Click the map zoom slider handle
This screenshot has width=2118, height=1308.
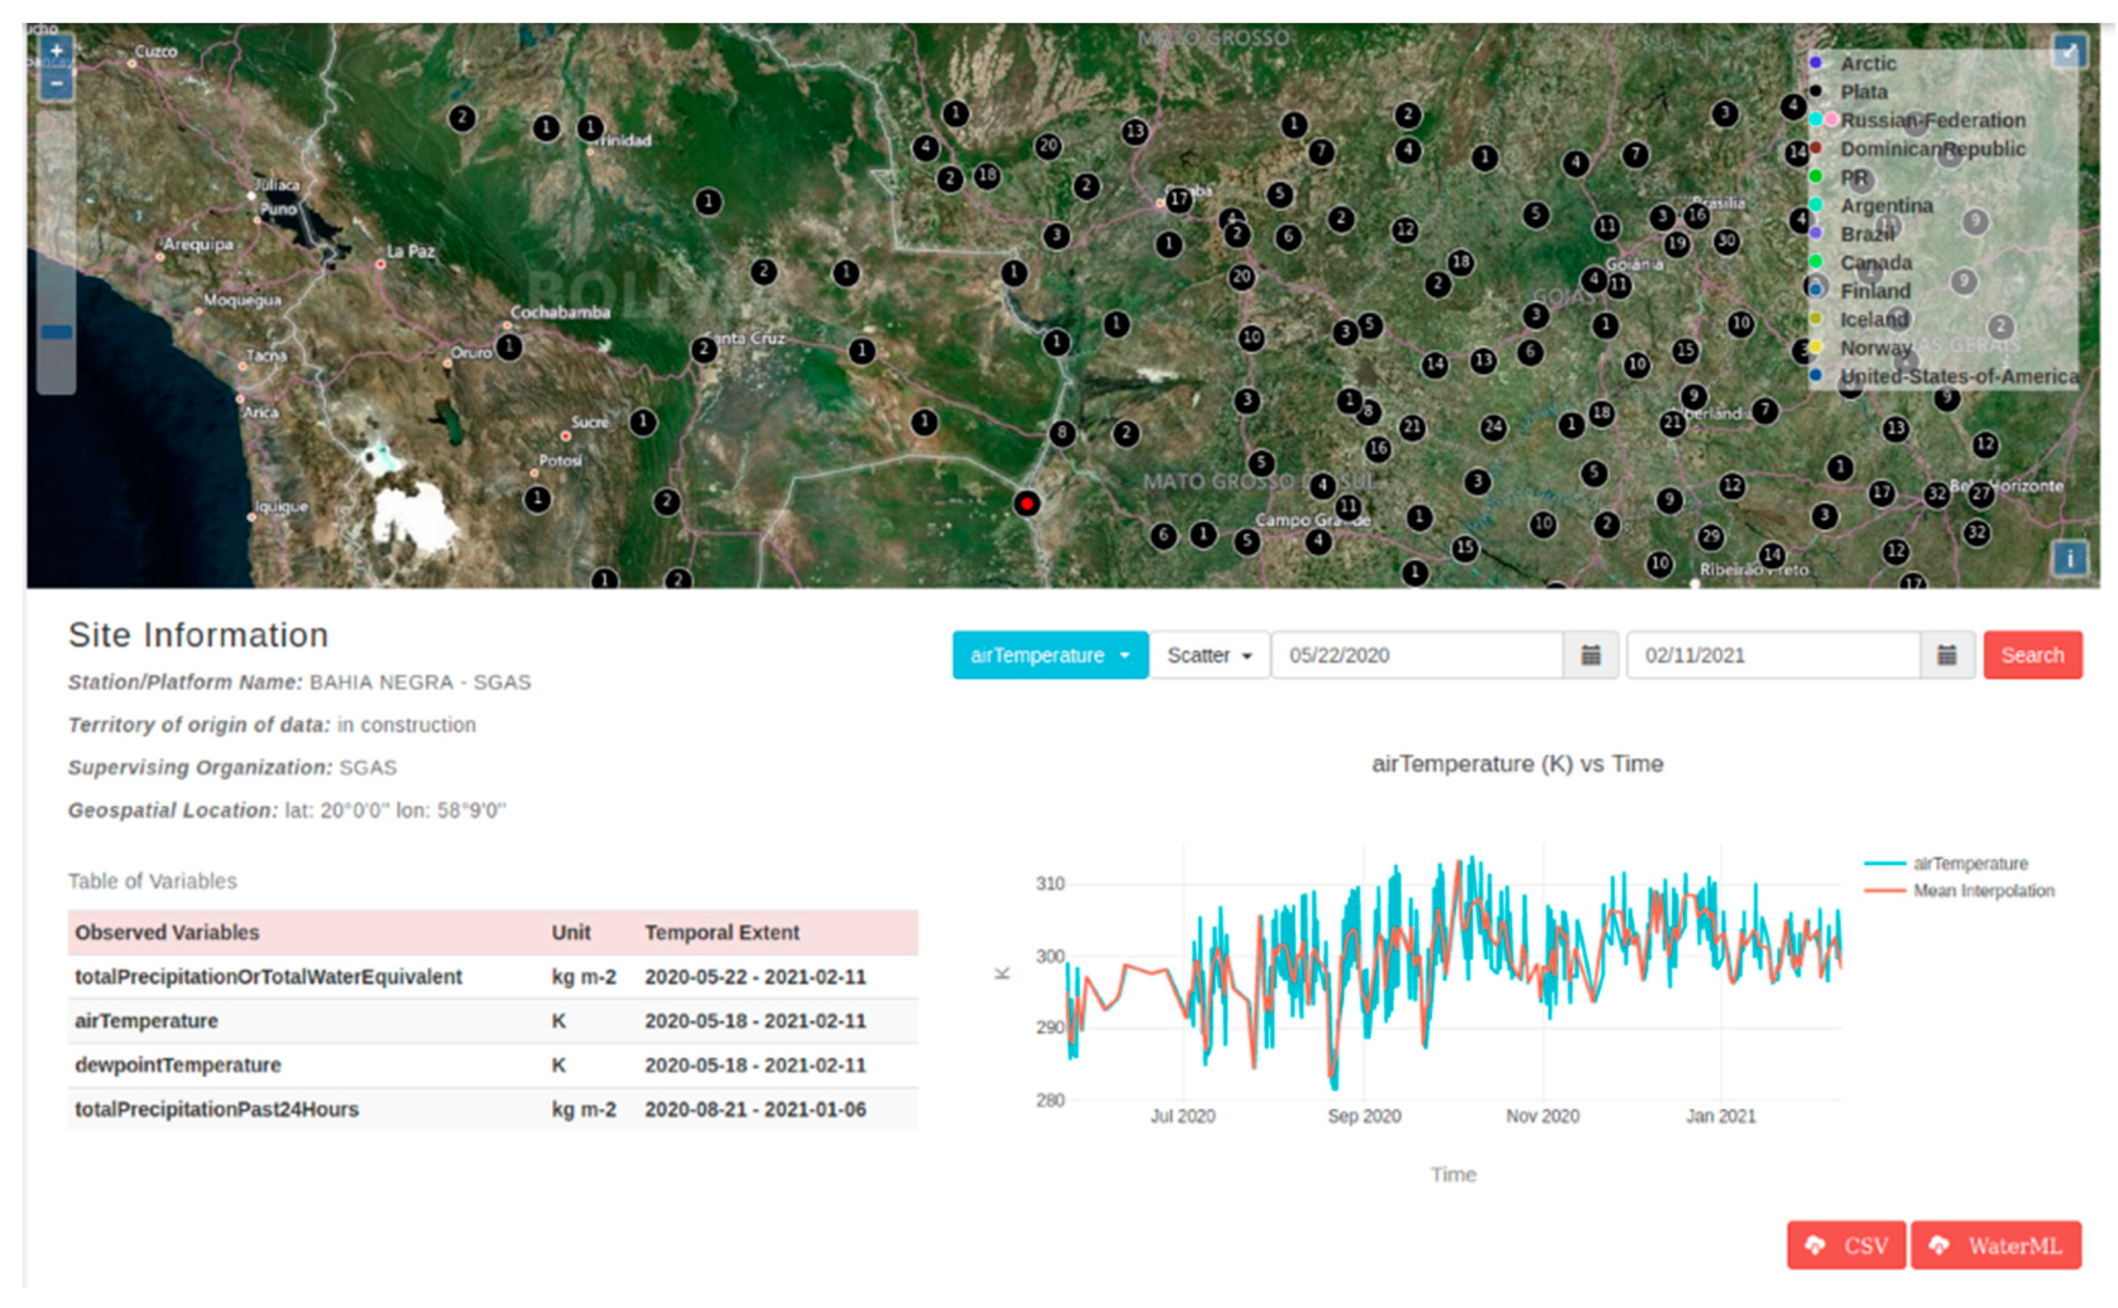click(56, 331)
